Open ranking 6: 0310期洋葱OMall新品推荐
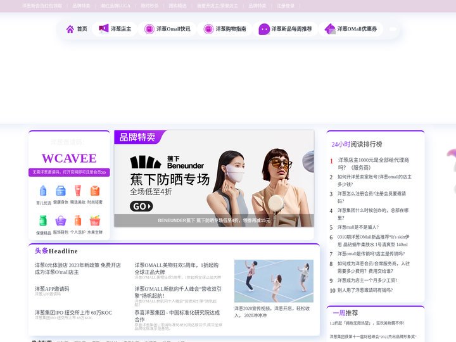The image size is (456, 342). coord(374,241)
